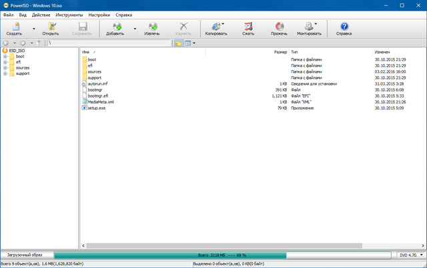This screenshot has width=427, height=268.
Task: Select sources folder in file list
Action: [95, 72]
